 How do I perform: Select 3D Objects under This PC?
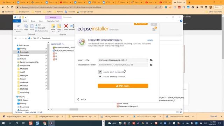tap(24, 100)
